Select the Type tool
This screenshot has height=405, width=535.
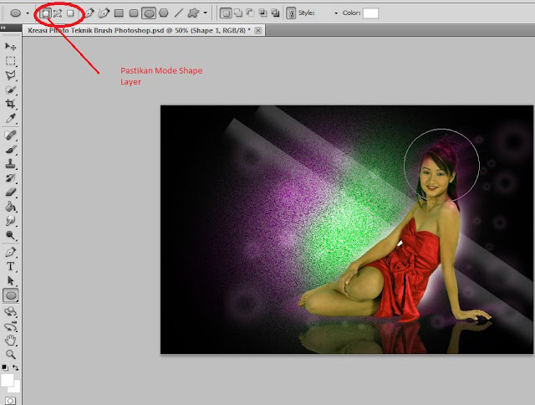point(11,266)
